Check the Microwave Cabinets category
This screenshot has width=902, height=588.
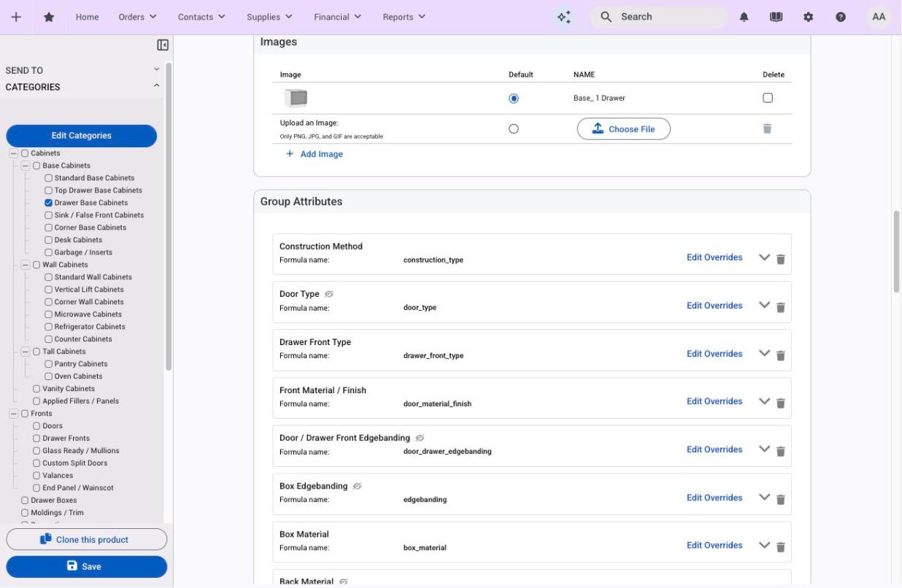tap(48, 314)
